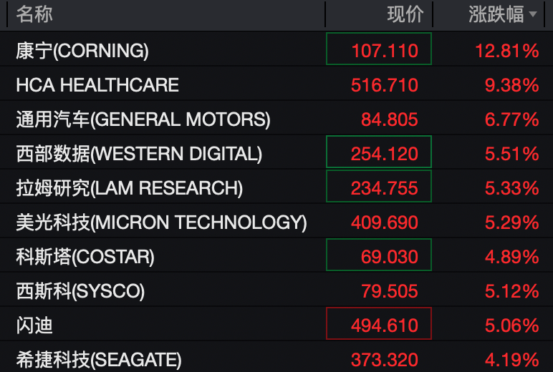Viewport: 553px width, 372px height.
Task: Open 希捷科技(SEAGATE) stock entry
Action: (x=99, y=359)
